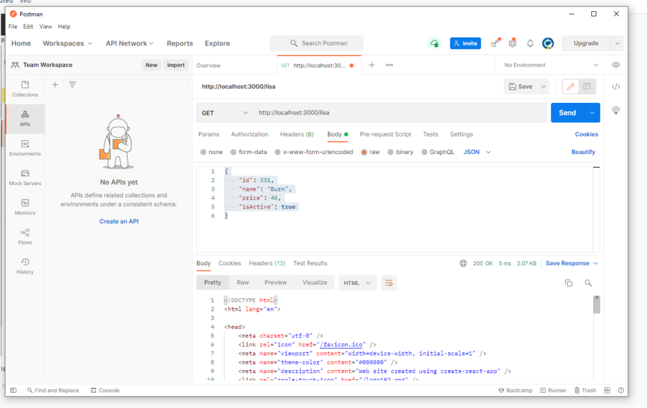The height and width of the screenshot is (408, 647).
Task: Open the code snippet panel icon
Action: pos(615,87)
